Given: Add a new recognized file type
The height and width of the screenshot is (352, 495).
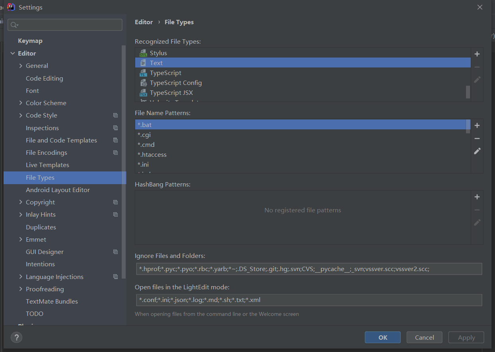Looking at the screenshot, I should point(477,54).
